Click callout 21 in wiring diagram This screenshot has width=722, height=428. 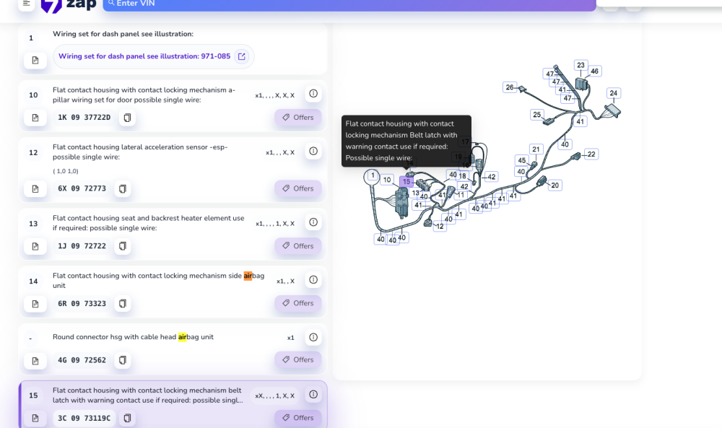[536, 149]
